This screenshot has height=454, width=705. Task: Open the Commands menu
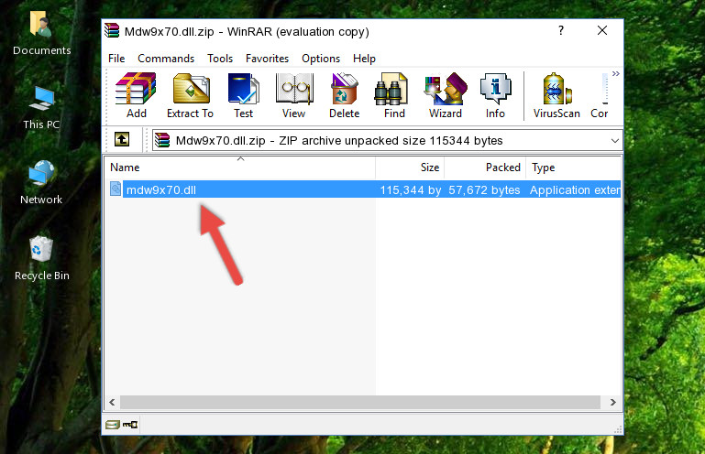tap(166, 59)
